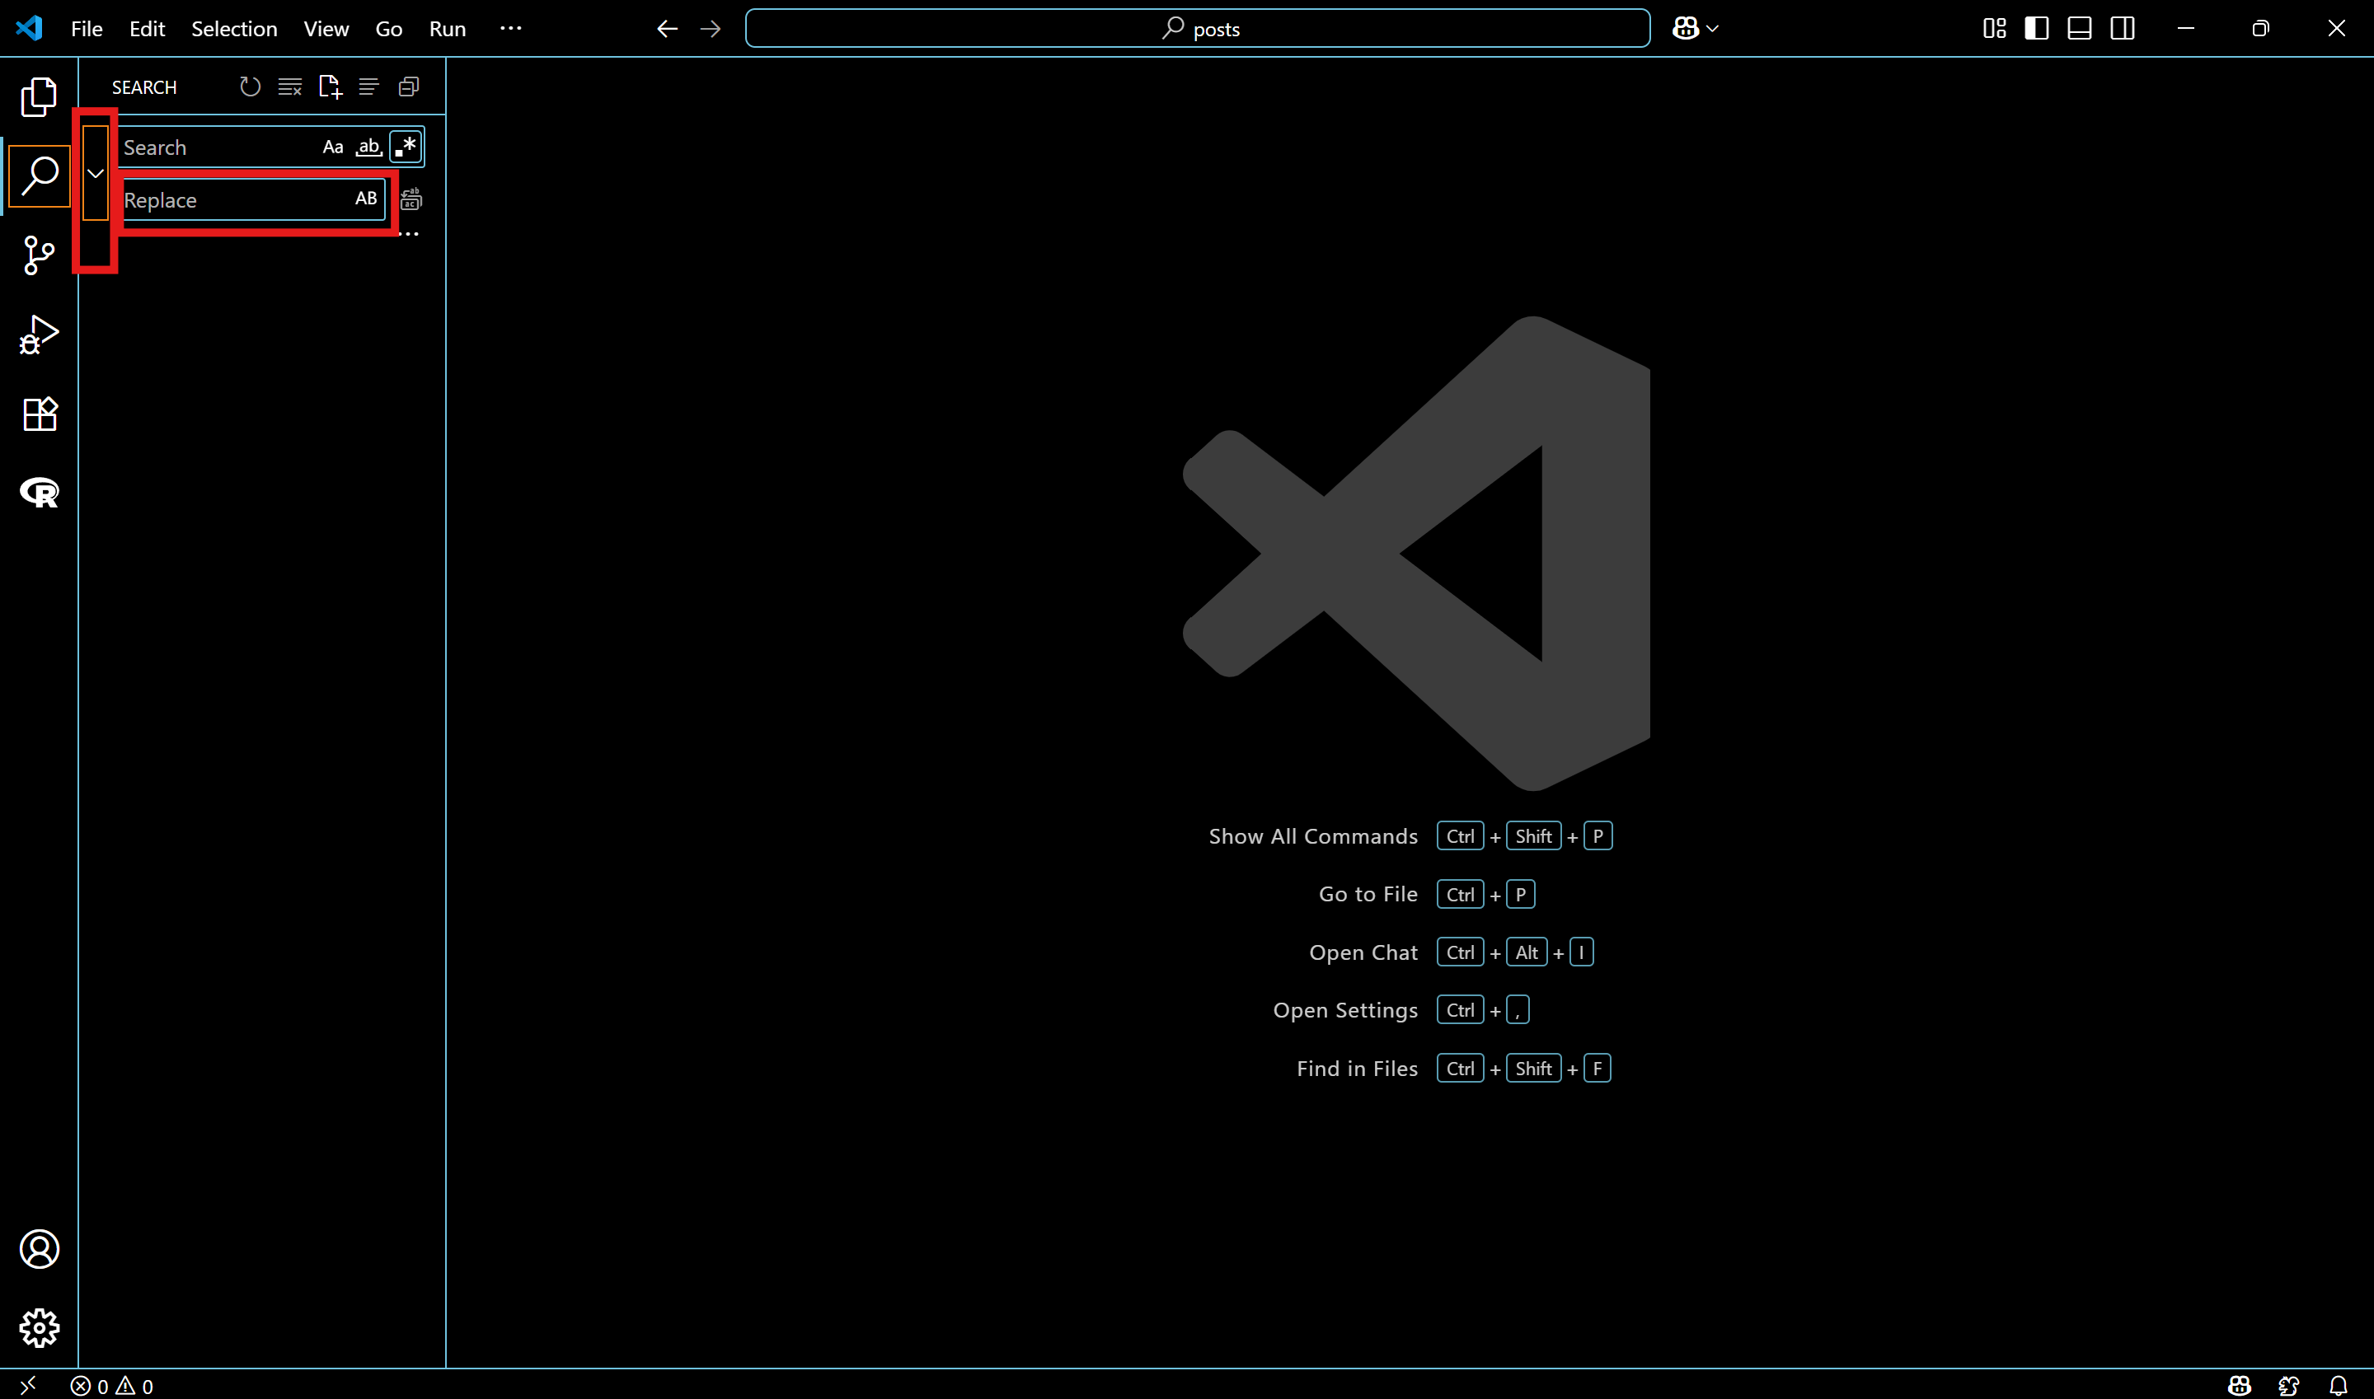Open the R extension sidebar icon

pos(39,492)
